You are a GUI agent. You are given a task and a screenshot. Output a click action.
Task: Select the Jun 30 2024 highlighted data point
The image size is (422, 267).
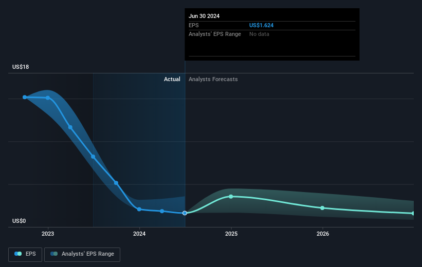[x=185, y=213]
